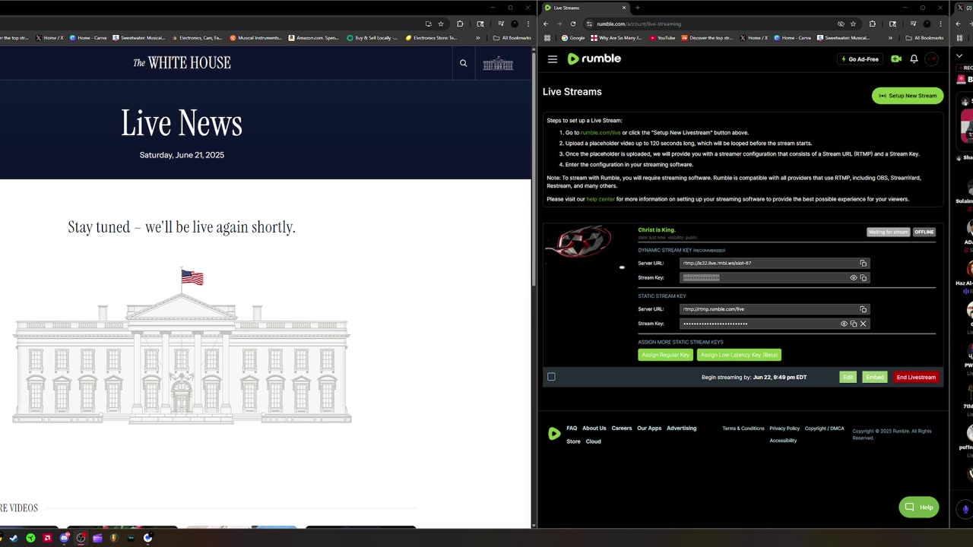The image size is (973, 547).
Task: Open Privacy Policy footer link
Action: 784,428
